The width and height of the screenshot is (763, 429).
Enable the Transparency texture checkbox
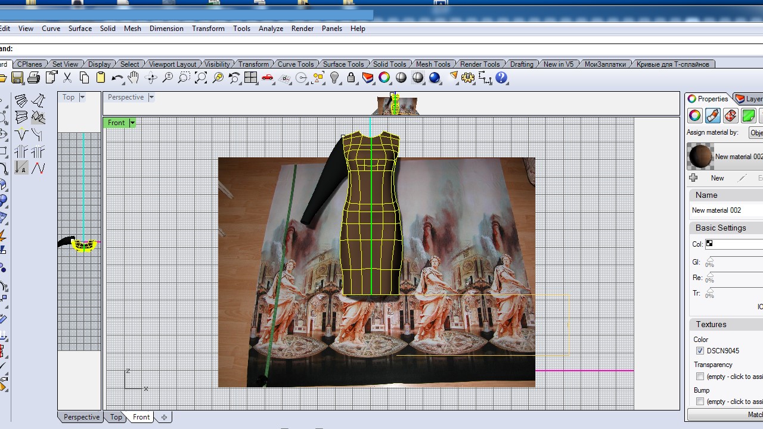700,377
